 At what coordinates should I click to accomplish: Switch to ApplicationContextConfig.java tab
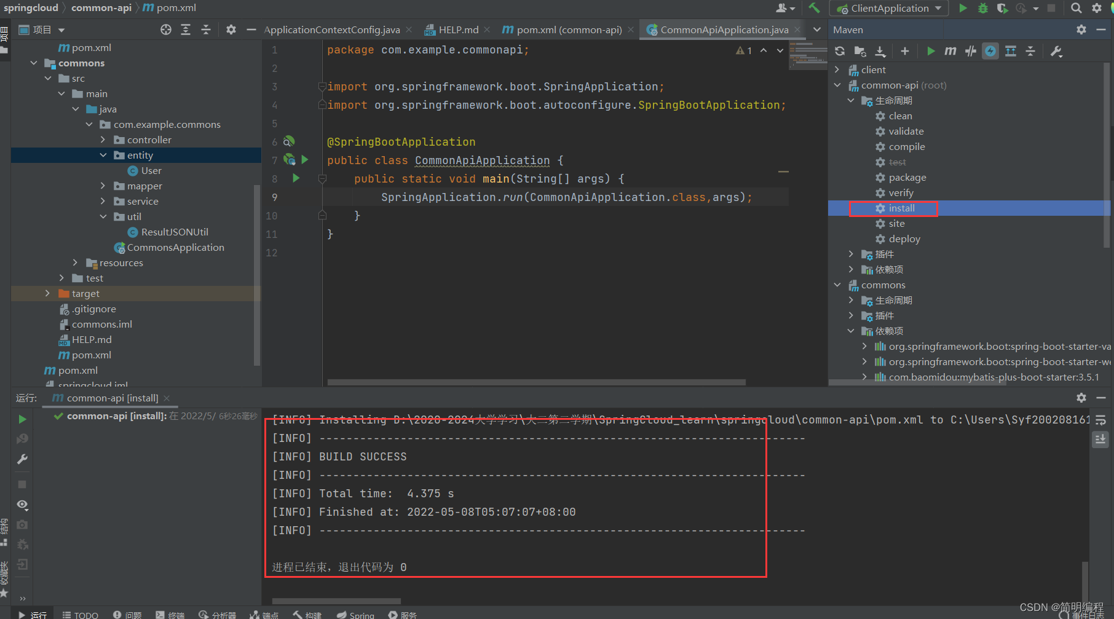(332, 30)
